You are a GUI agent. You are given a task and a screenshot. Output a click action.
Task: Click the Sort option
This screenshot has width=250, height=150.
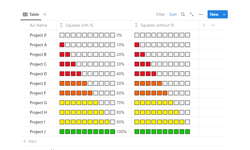click(x=173, y=14)
